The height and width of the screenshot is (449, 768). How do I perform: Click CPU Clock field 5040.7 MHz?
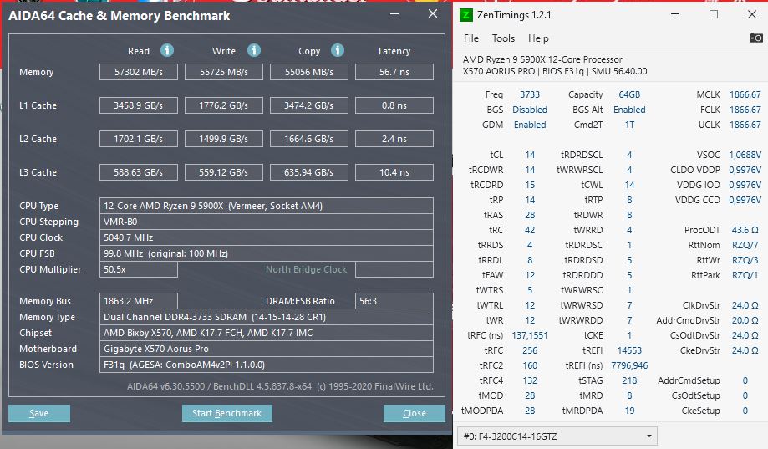click(267, 237)
